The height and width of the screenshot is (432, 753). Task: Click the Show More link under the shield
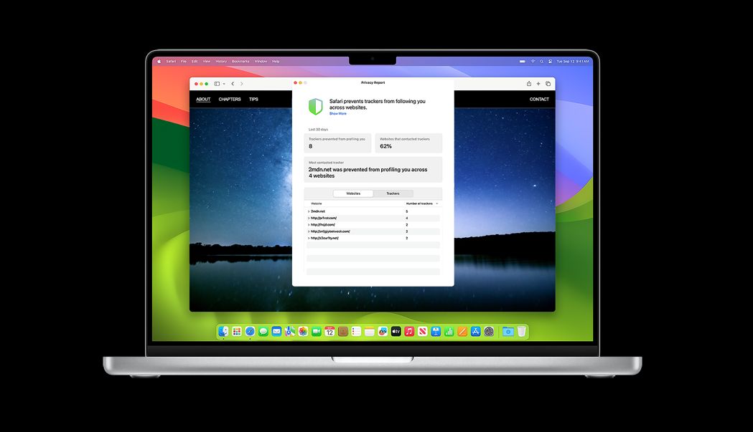[x=337, y=113]
